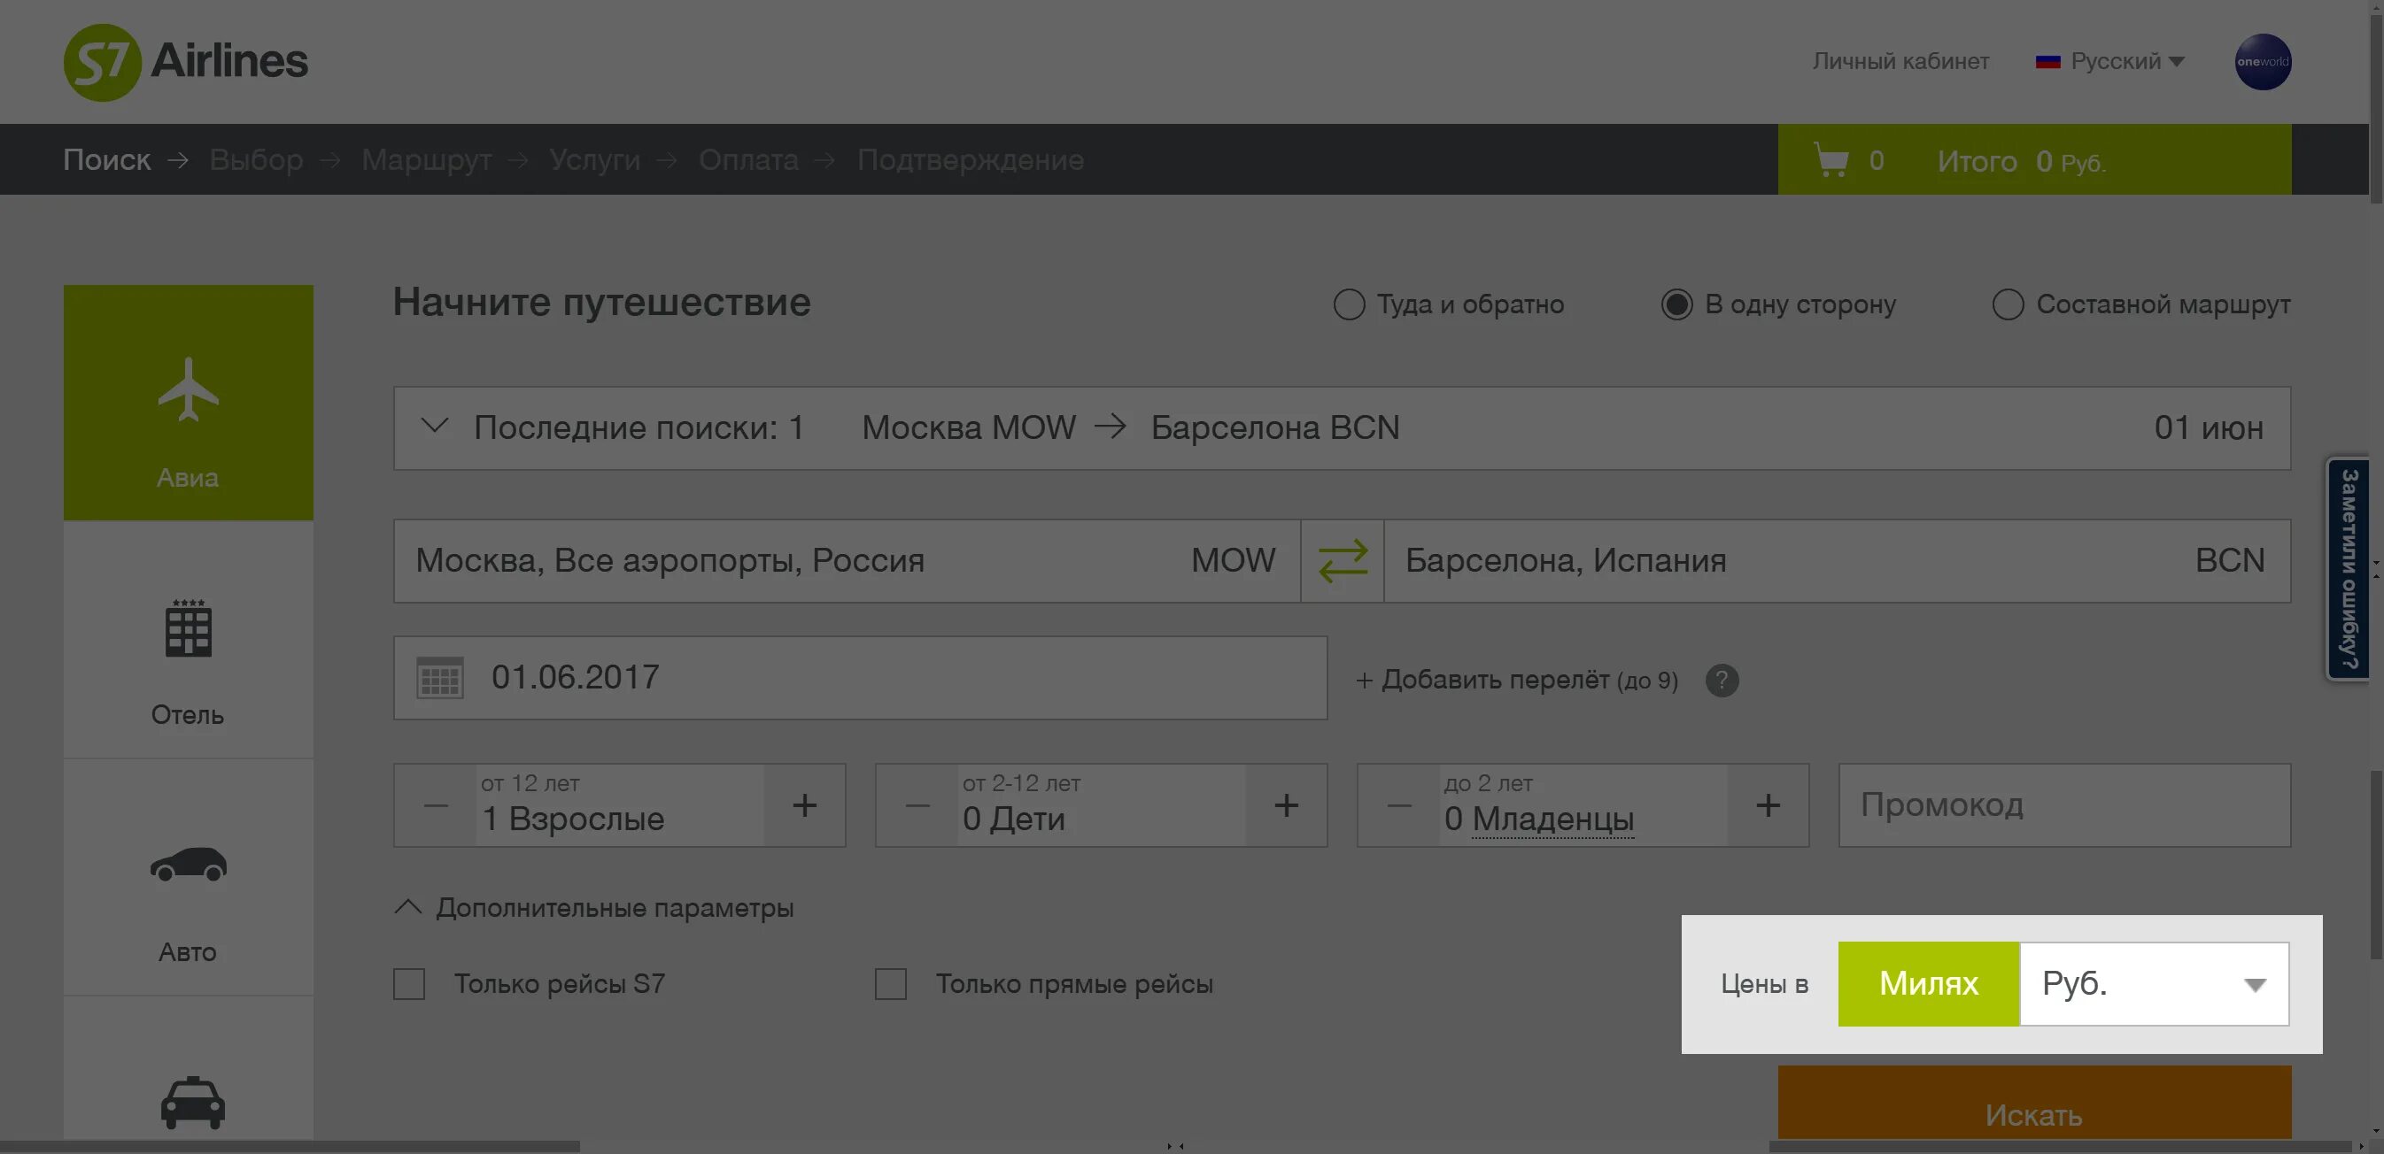The width and height of the screenshot is (2384, 1154).
Task: Increase the number of Младенцы
Action: click(x=1768, y=805)
